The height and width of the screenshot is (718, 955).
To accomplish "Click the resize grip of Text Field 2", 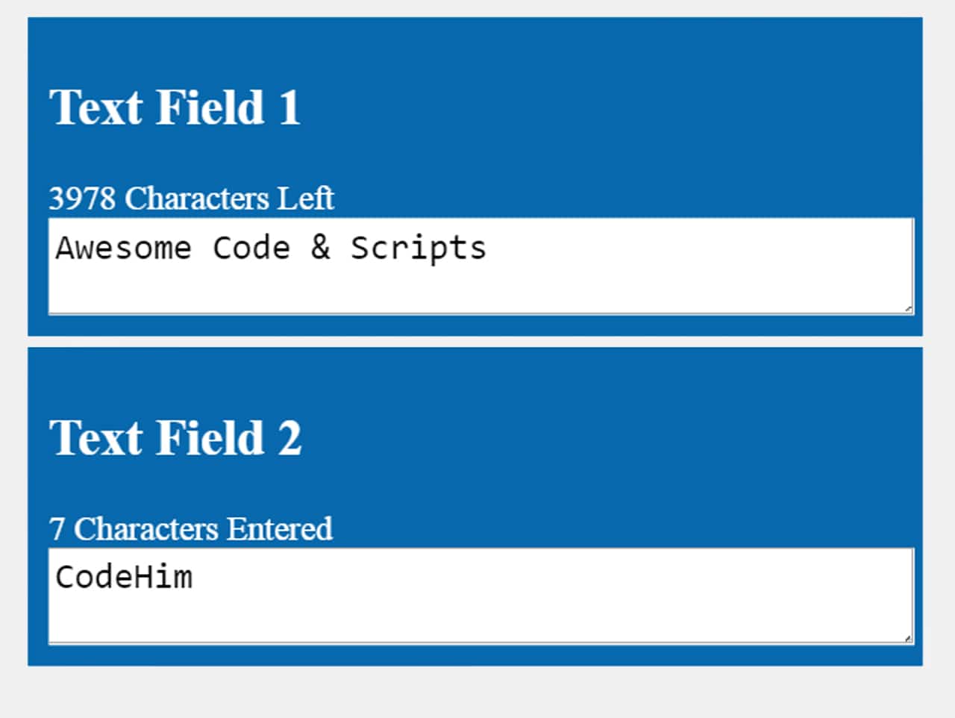I will [907, 638].
